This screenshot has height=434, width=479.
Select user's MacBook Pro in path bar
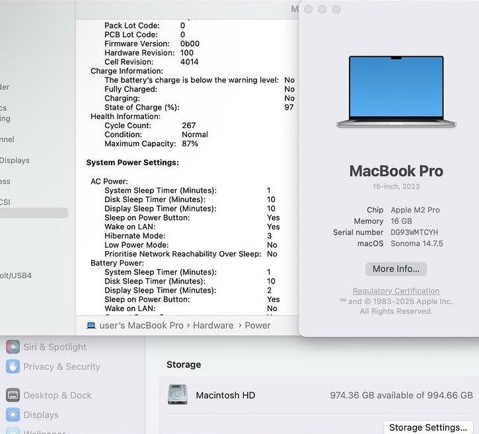tap(141, 326)
